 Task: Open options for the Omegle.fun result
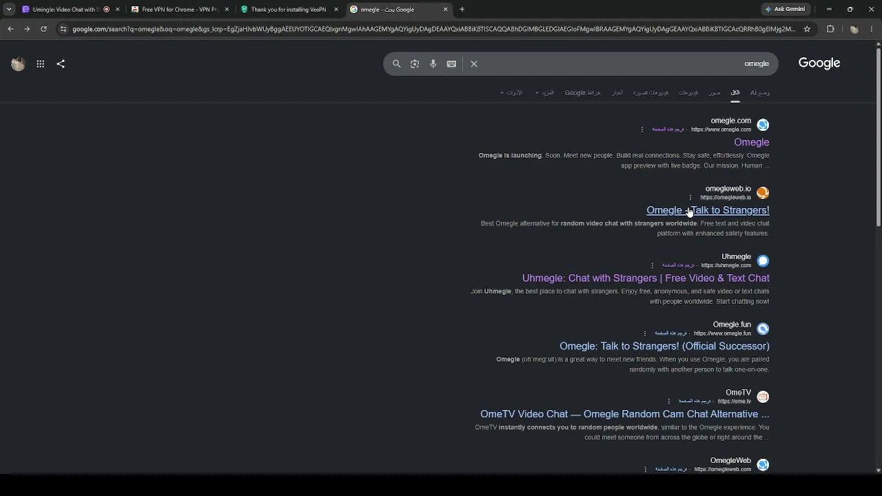tap(645, 333)
